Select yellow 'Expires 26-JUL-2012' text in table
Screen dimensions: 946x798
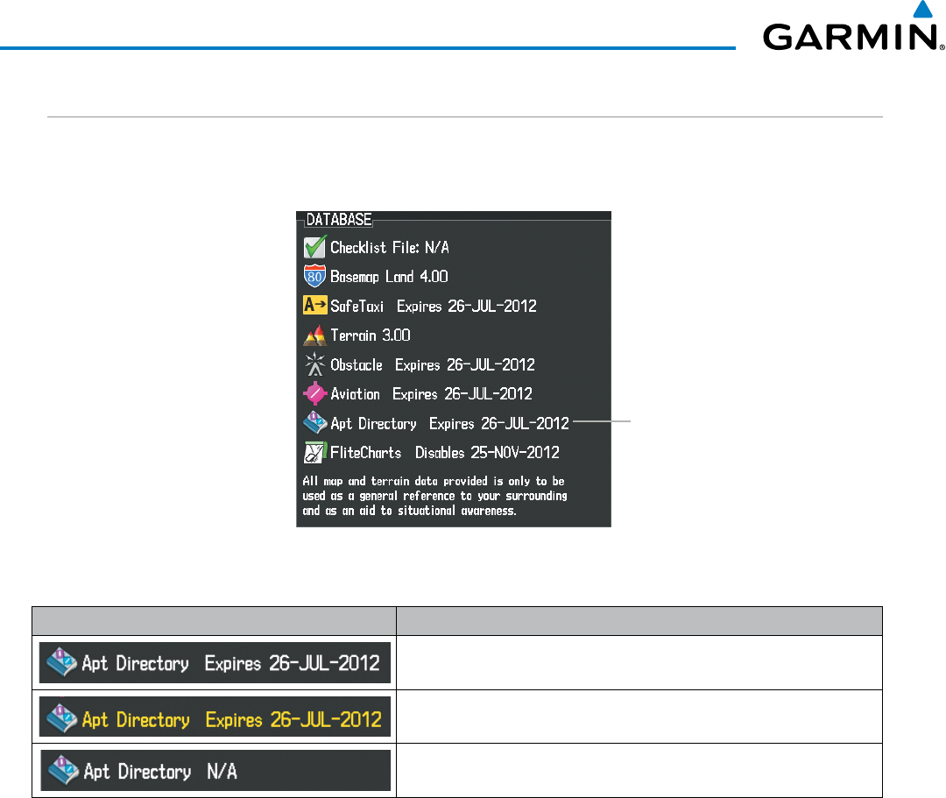tap(293, 719)
